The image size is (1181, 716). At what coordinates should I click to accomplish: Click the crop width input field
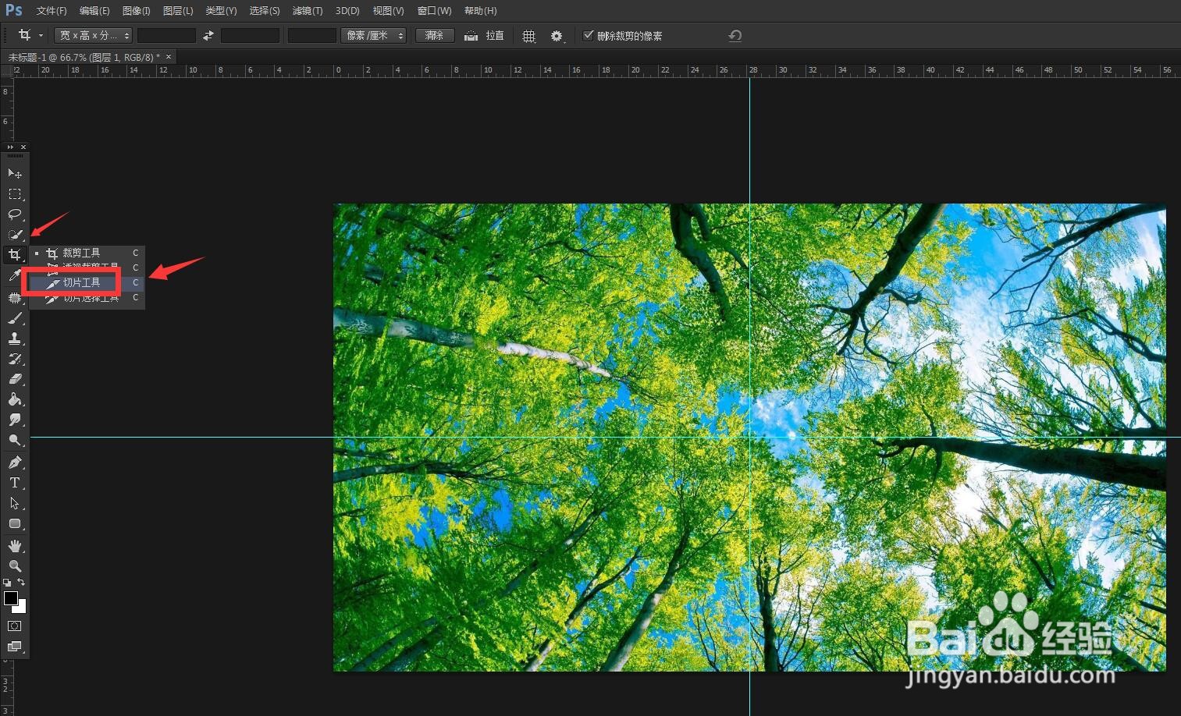166,36
